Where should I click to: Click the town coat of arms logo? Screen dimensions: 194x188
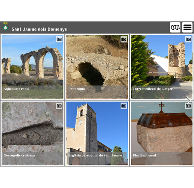click(x=5, y=26)
